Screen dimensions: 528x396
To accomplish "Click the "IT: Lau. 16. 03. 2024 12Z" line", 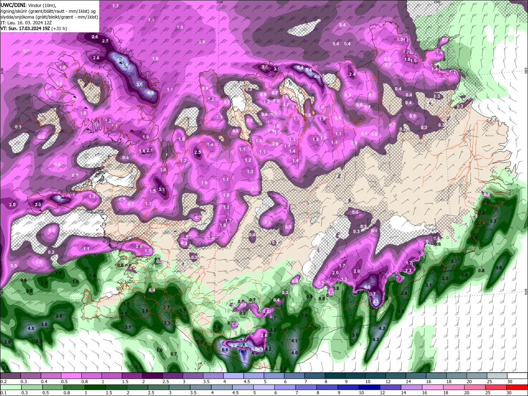I will (25, 23).
